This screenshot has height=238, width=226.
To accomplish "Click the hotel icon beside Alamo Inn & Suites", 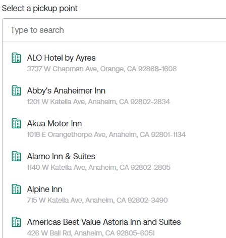I will tap(16, 156).
